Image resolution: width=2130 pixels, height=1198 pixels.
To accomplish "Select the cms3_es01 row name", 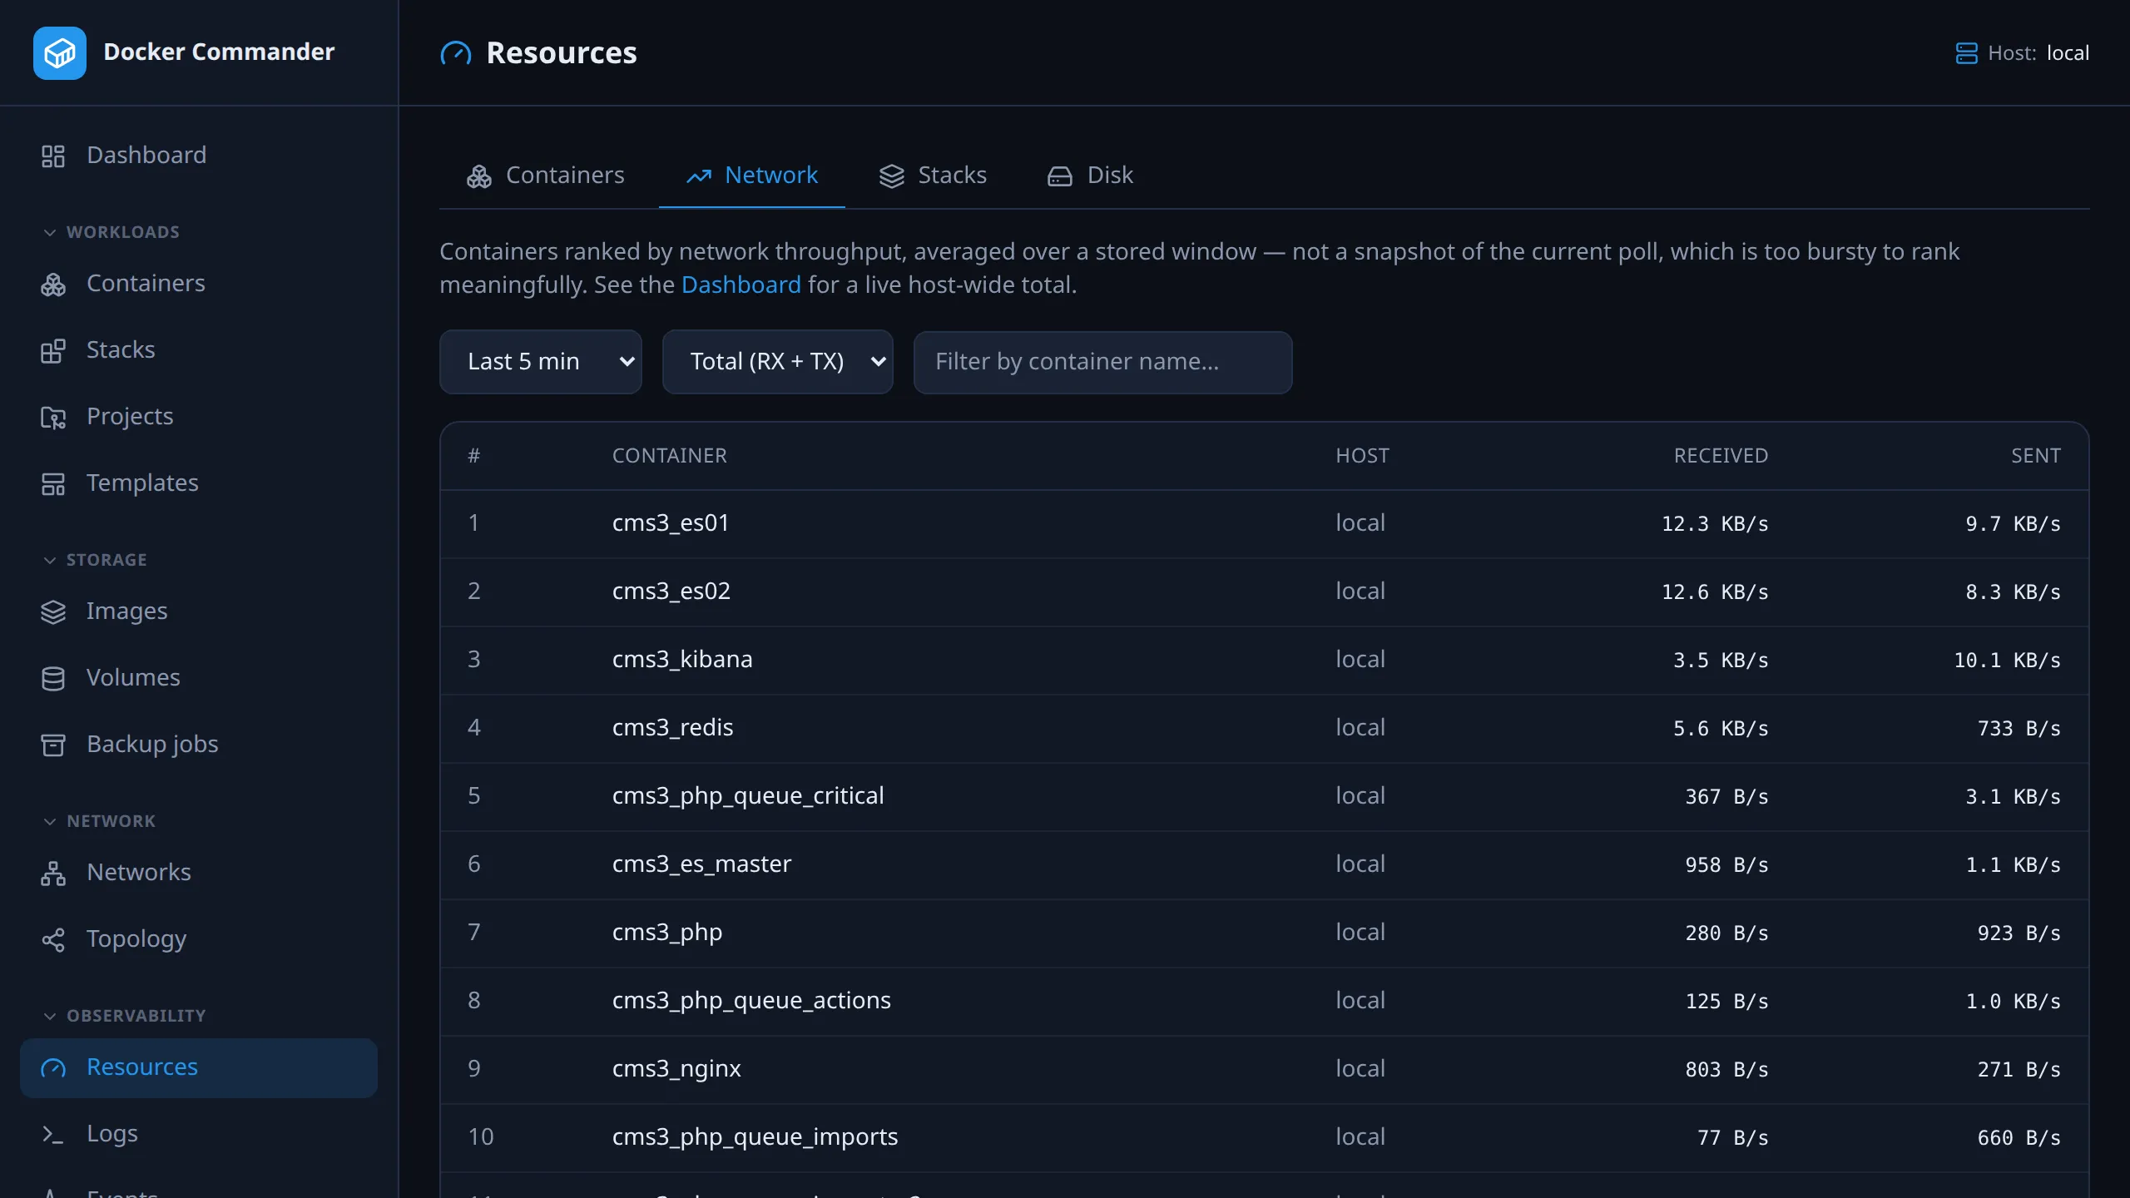I will (x=670, y=523).
